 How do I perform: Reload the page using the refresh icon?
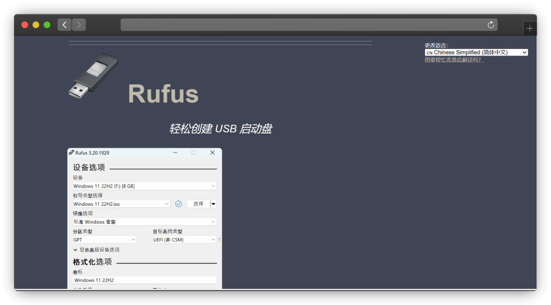[x=490, y=25]
